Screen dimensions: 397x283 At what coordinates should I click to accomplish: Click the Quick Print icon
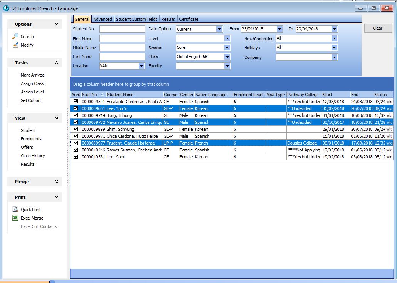point(15,210)
